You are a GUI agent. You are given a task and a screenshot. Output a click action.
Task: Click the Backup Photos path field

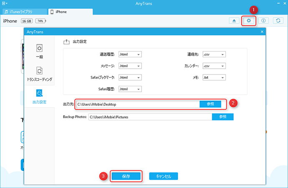pos(150,117)
